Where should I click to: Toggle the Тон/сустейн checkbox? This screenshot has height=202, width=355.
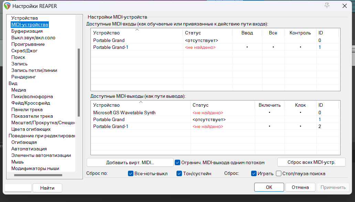[179, 173]
